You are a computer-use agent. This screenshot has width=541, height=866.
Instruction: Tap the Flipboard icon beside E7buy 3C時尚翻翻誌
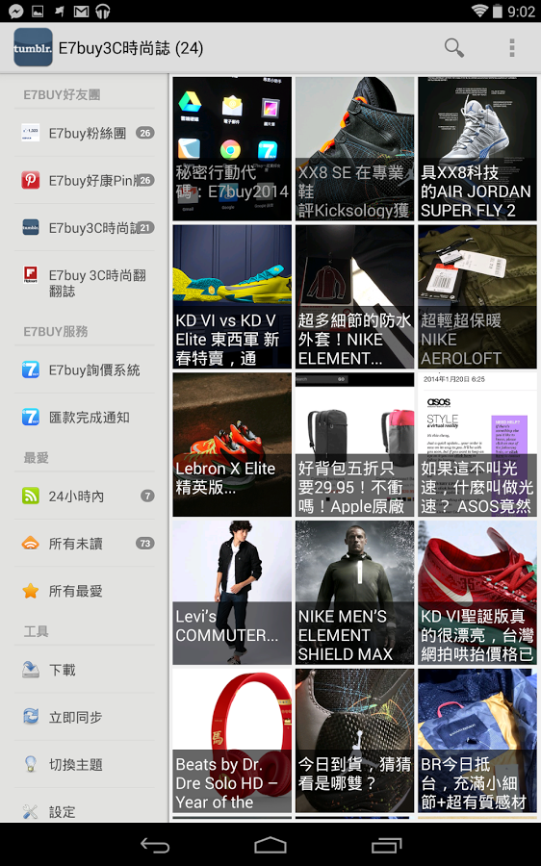pos(31,274)
